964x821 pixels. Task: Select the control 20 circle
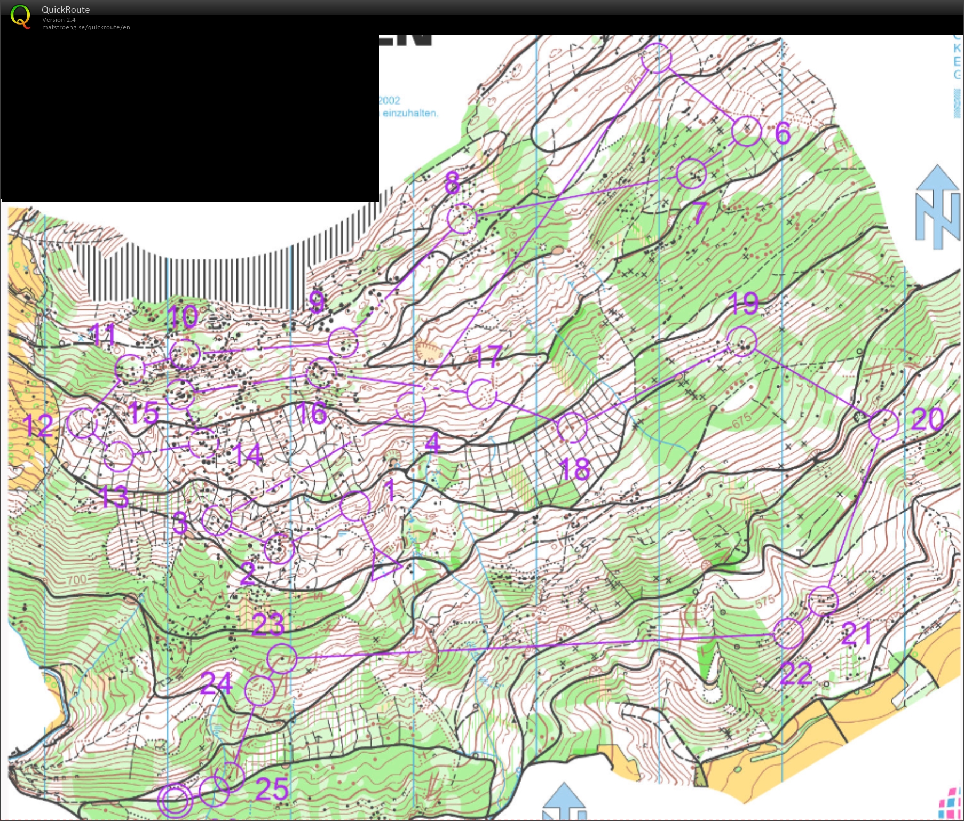[883, 425]
